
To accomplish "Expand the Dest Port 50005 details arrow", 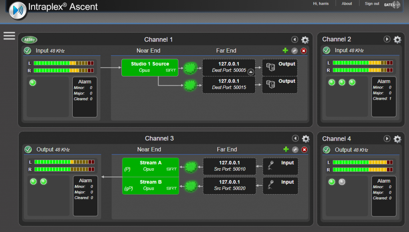I will [x=250, y=72].
